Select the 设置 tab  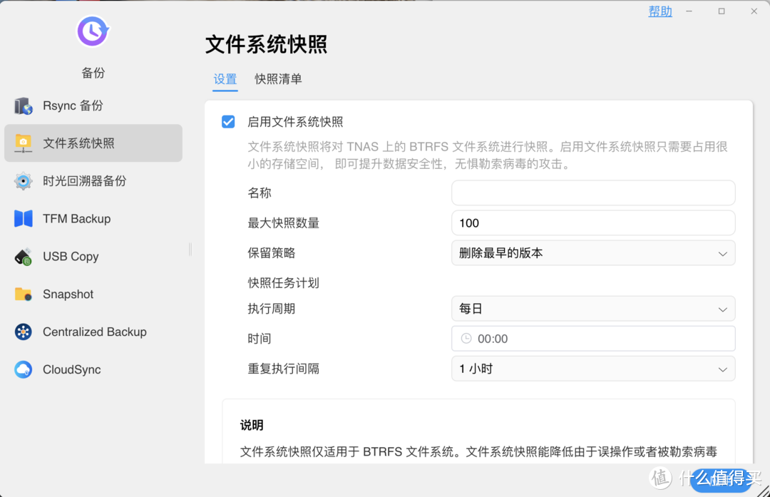pyautogui.click(x=225, y=80)
